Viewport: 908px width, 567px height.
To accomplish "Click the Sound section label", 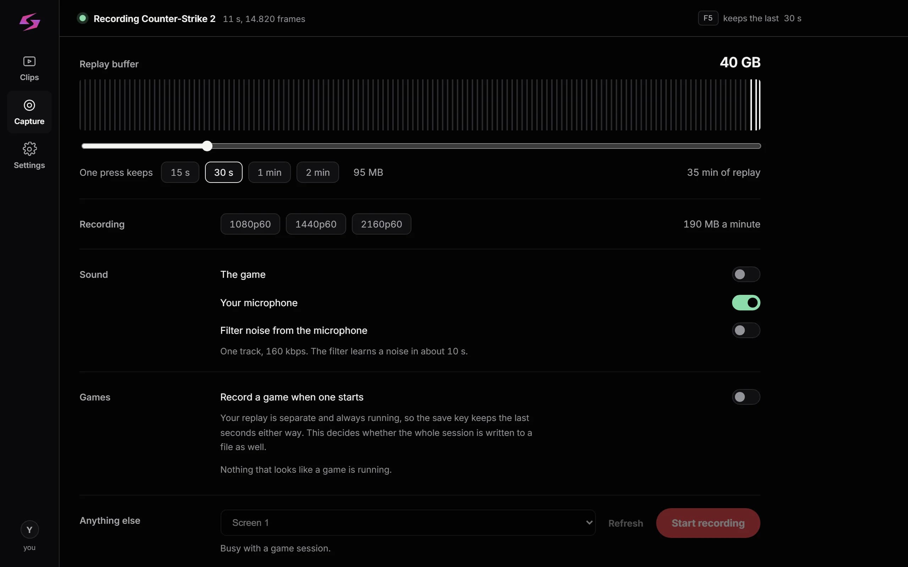I will coord(93,275).
